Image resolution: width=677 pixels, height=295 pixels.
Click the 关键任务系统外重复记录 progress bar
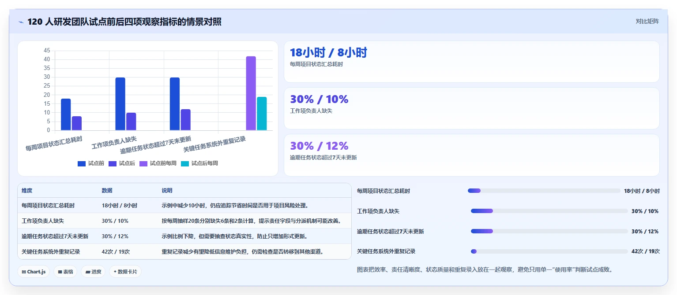pos(549,251)
